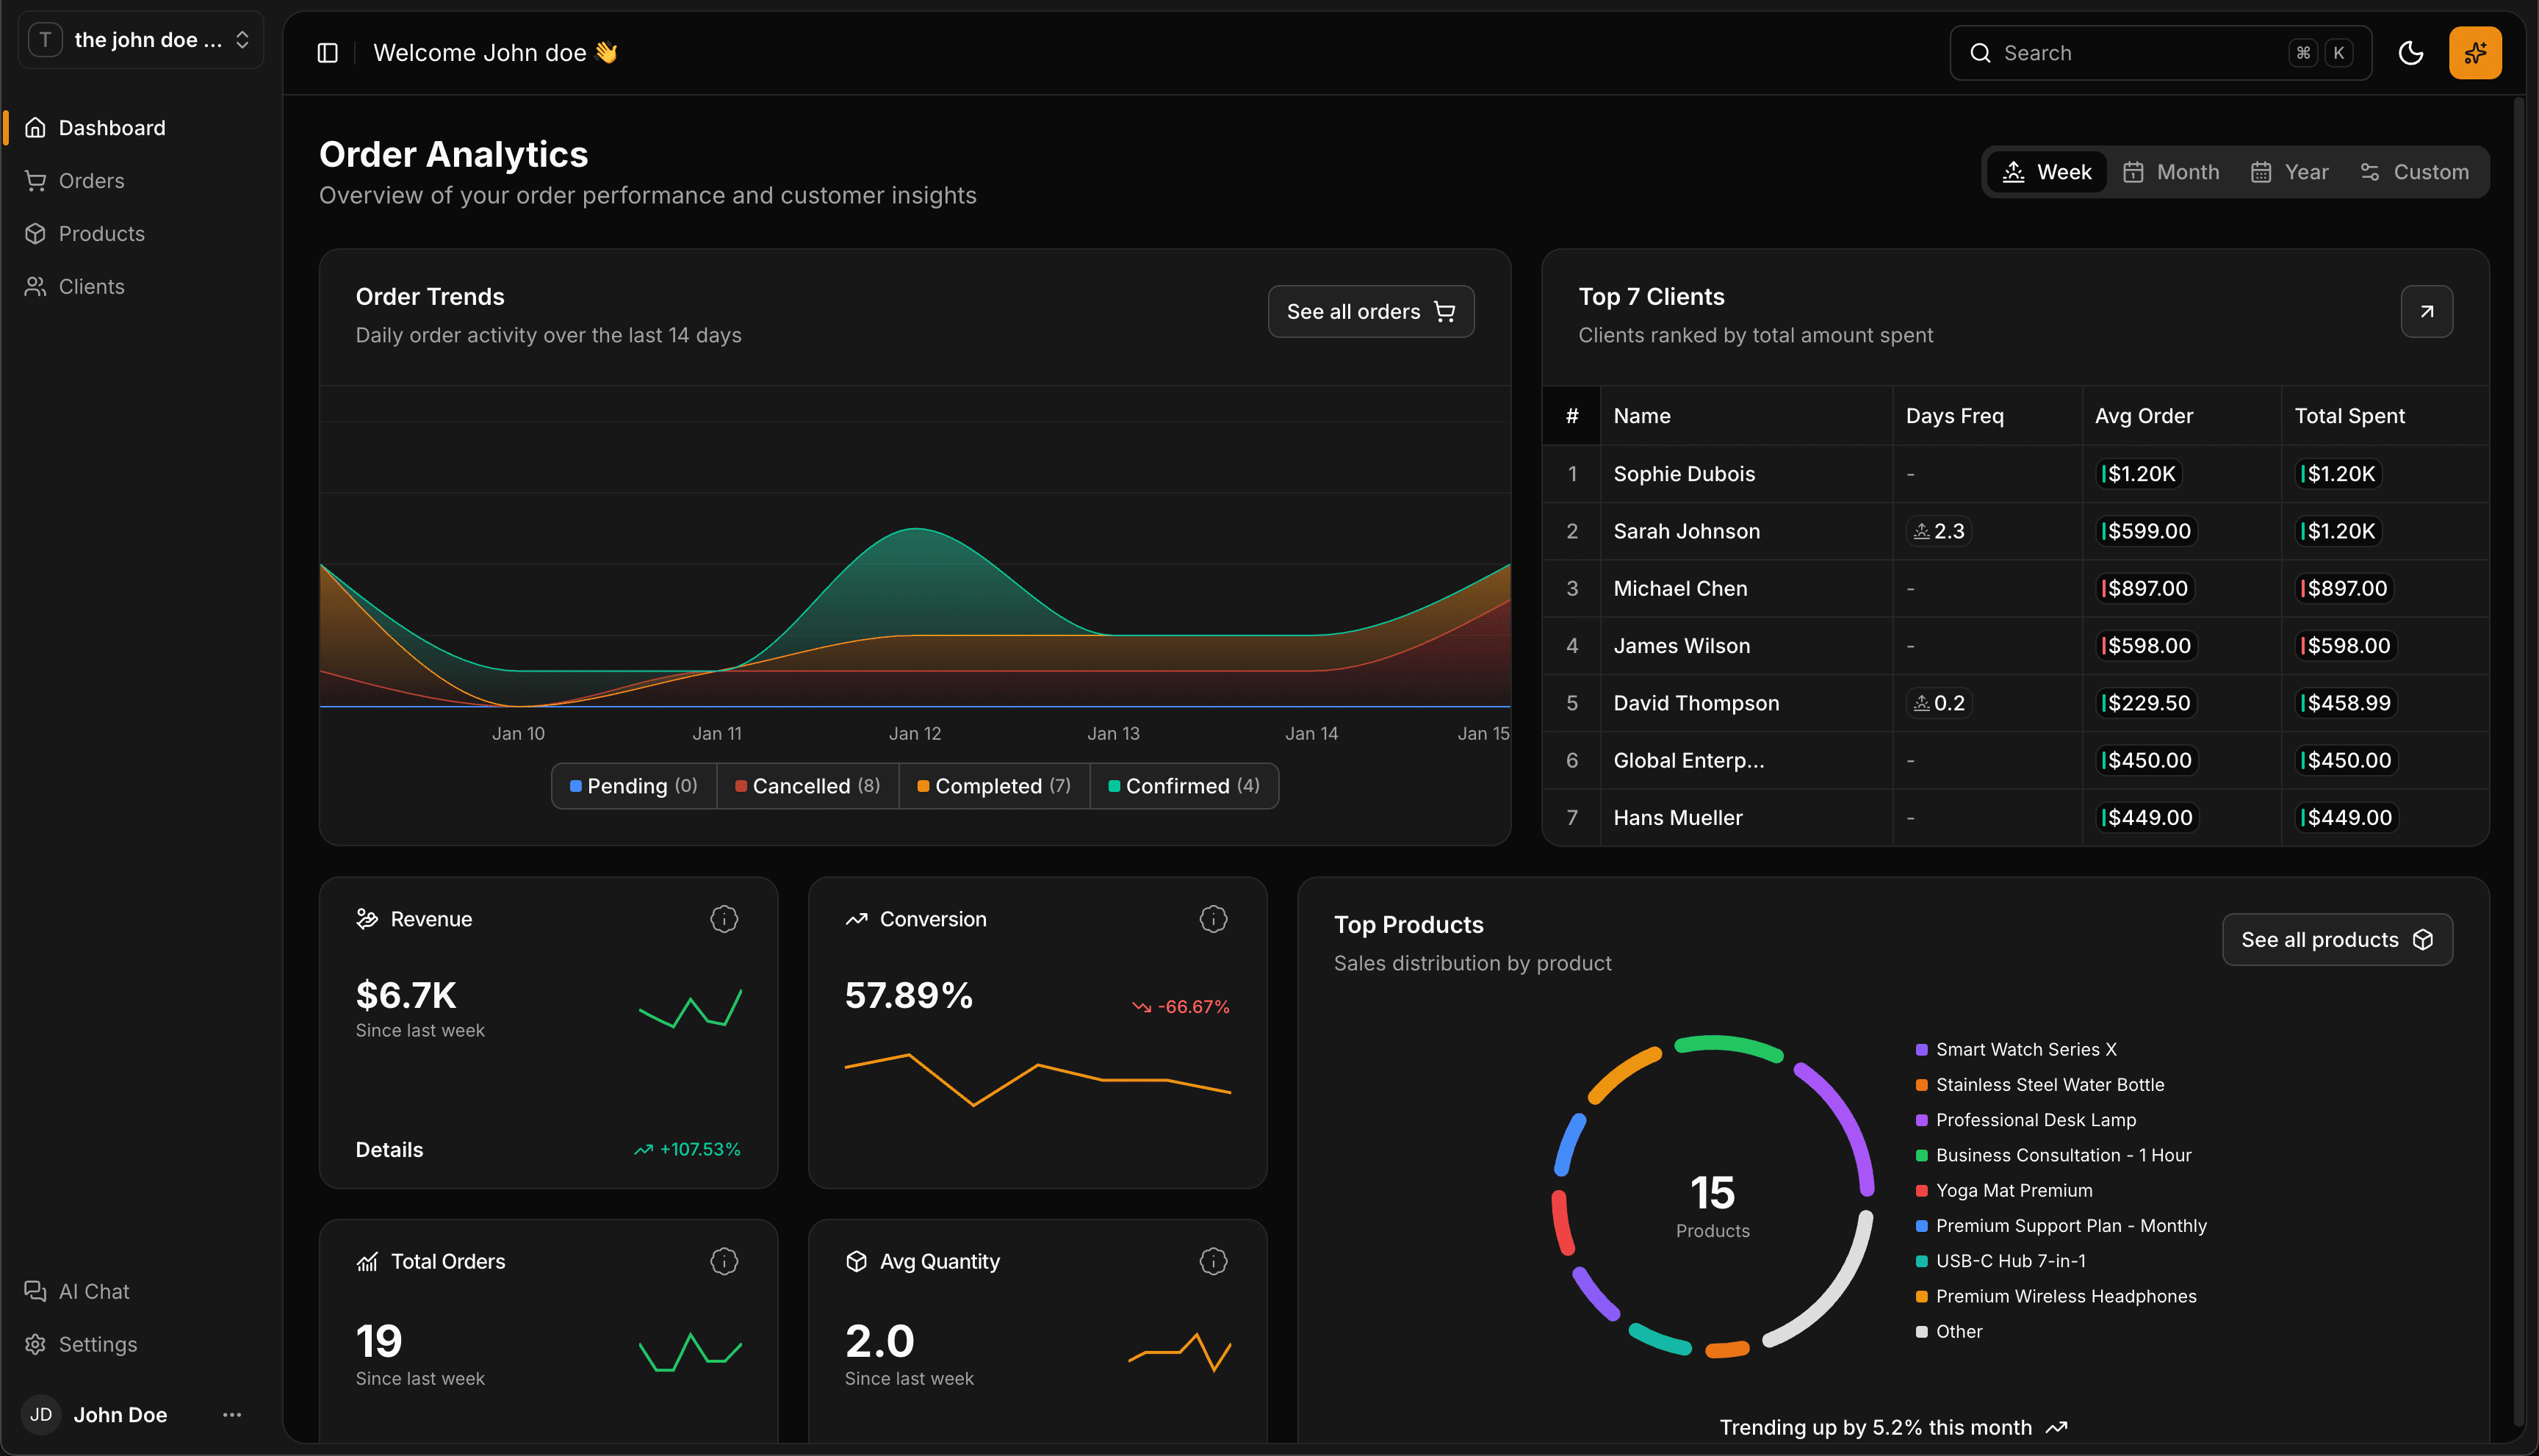Select the Yoga Mat Premium color swatch
2539x1456 pixels.
point(1921,1190)
